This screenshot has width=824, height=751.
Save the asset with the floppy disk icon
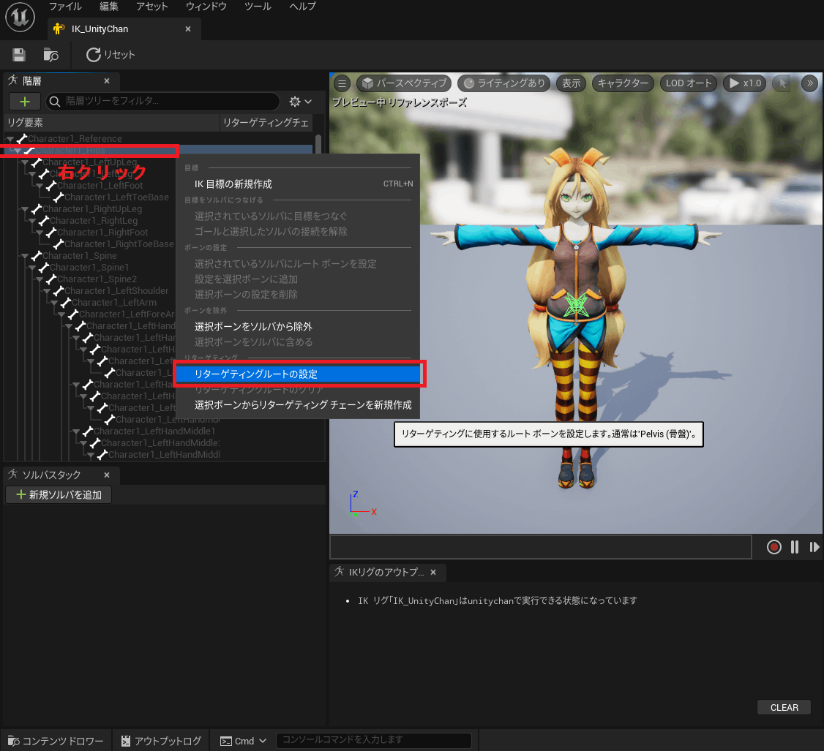(x=19, y=55)
